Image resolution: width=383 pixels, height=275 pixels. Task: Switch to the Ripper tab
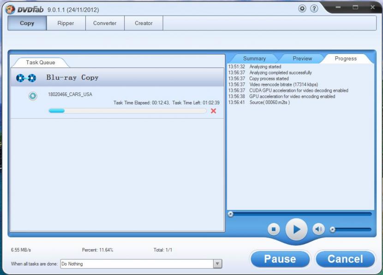66,23
